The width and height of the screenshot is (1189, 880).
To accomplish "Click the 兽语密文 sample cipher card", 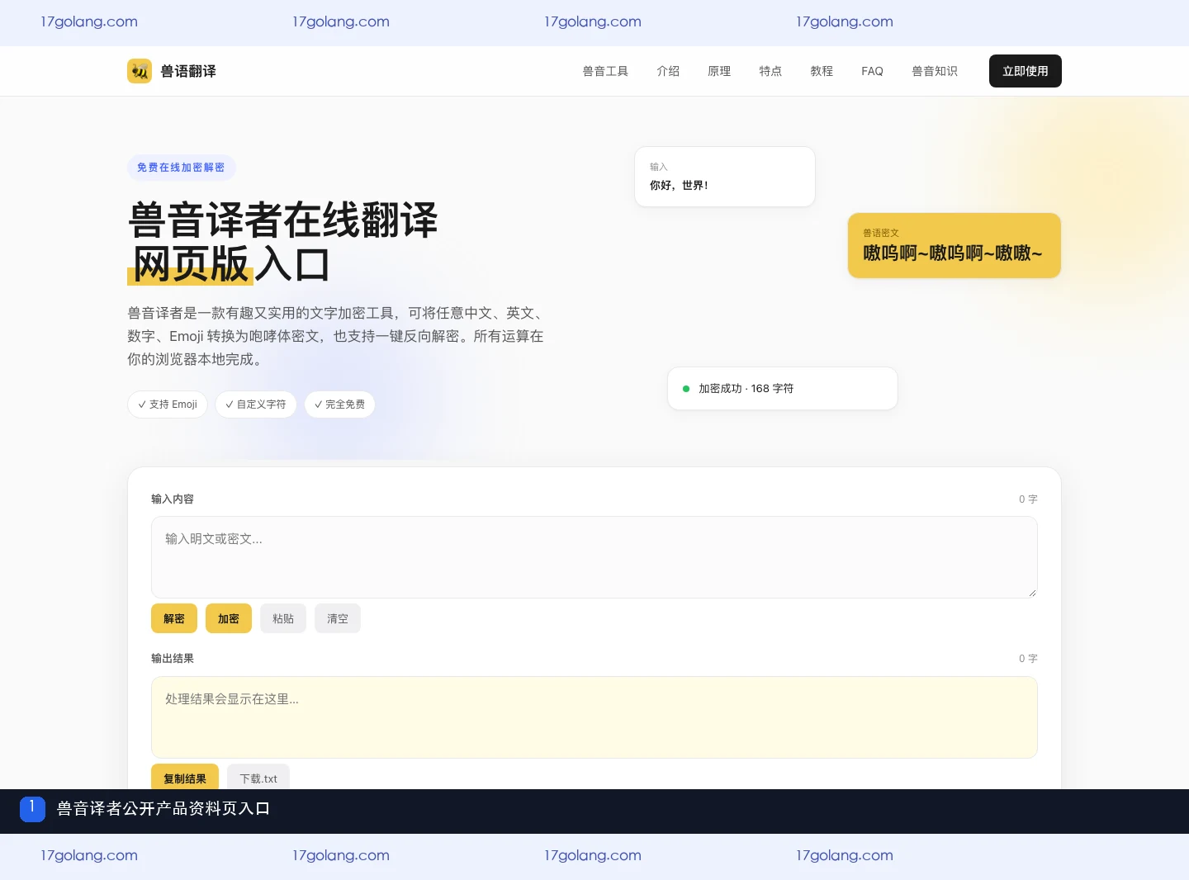I will [x=955, y=246].
